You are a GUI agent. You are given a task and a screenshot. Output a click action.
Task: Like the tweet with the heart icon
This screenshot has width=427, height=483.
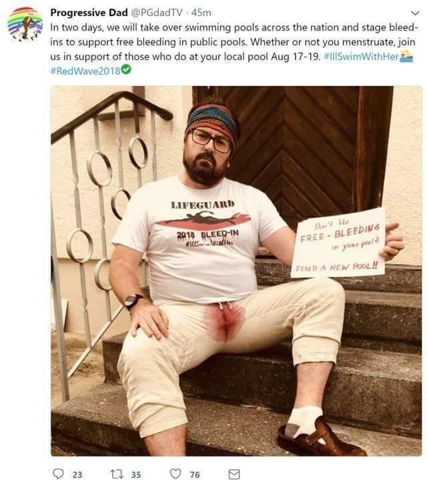coord(175,474)
